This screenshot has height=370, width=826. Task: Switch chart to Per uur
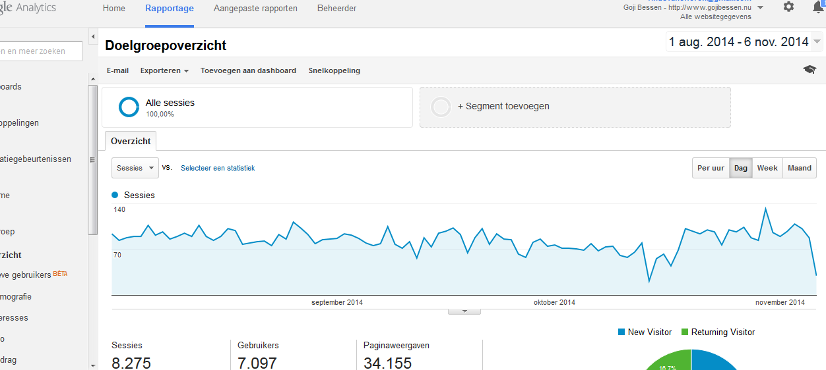point(711,168)
